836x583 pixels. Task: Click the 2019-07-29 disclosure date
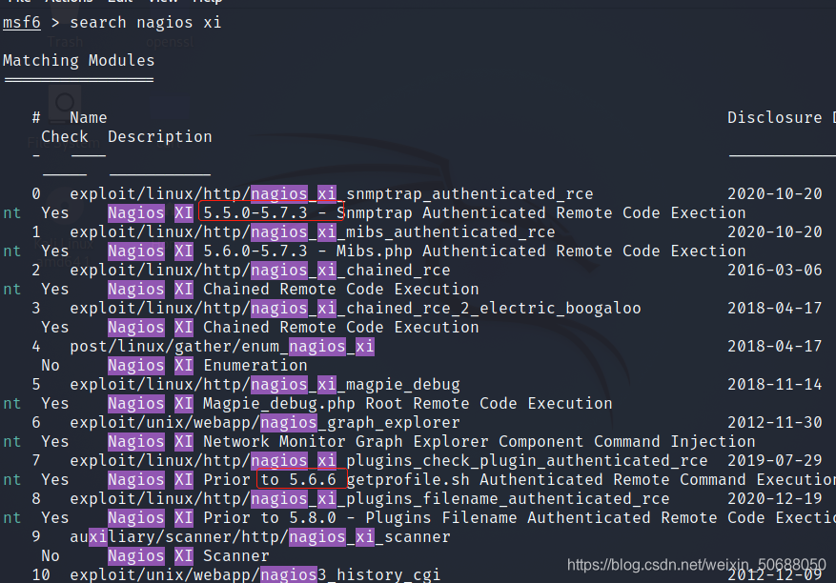point(775,461)
